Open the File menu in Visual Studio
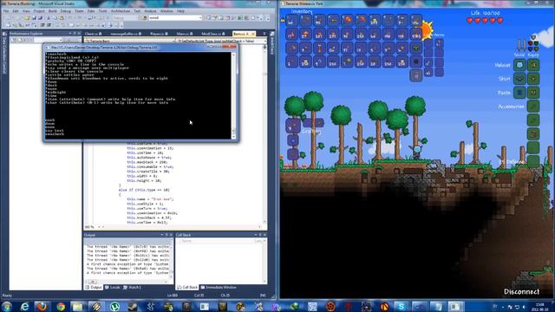This screenshot has width=555, height=312. [x=6, y=11]
